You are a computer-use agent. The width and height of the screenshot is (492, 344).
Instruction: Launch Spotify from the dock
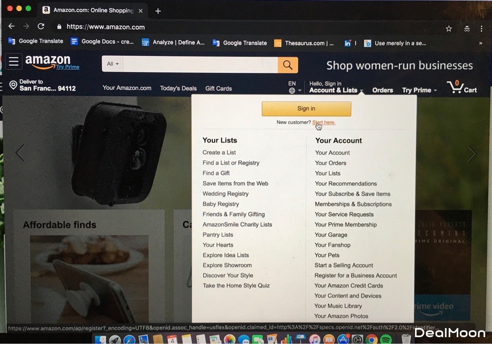click(x=386, y=339)
